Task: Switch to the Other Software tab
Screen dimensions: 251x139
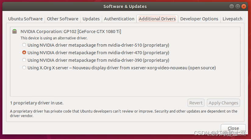Action: 62,19
